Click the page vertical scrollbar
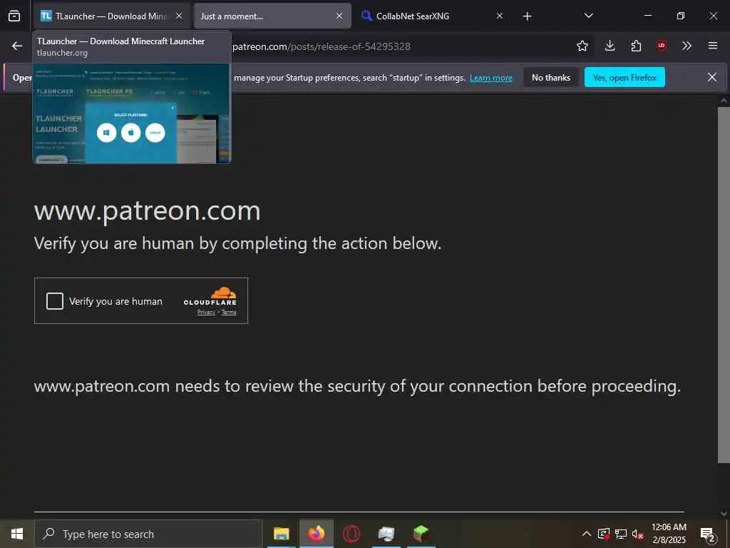Viewport: 730px width, 548px height. pos(724,285)
